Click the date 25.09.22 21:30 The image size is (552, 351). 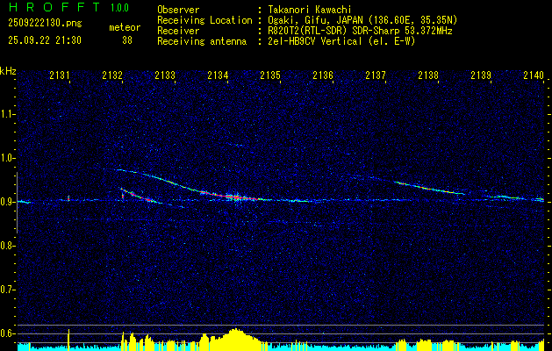[45, 40]
